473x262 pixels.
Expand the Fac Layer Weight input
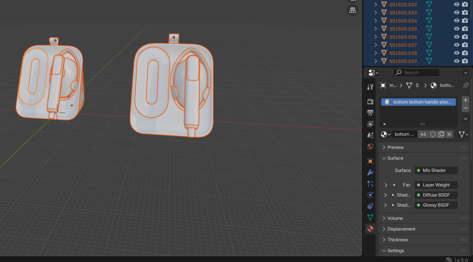[x=386, y=185]
